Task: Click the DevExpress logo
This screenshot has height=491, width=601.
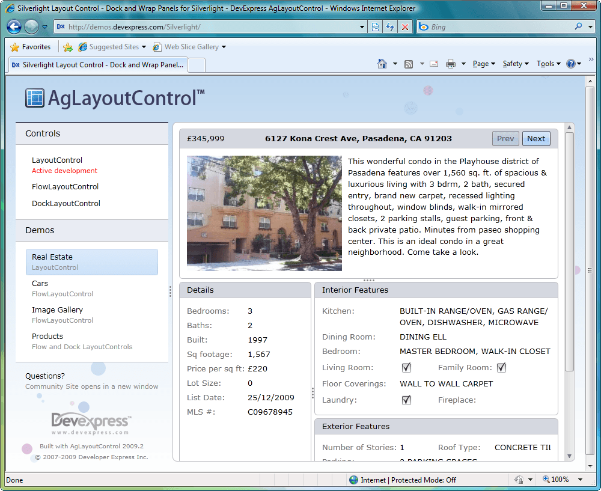Action: point(91,423)
